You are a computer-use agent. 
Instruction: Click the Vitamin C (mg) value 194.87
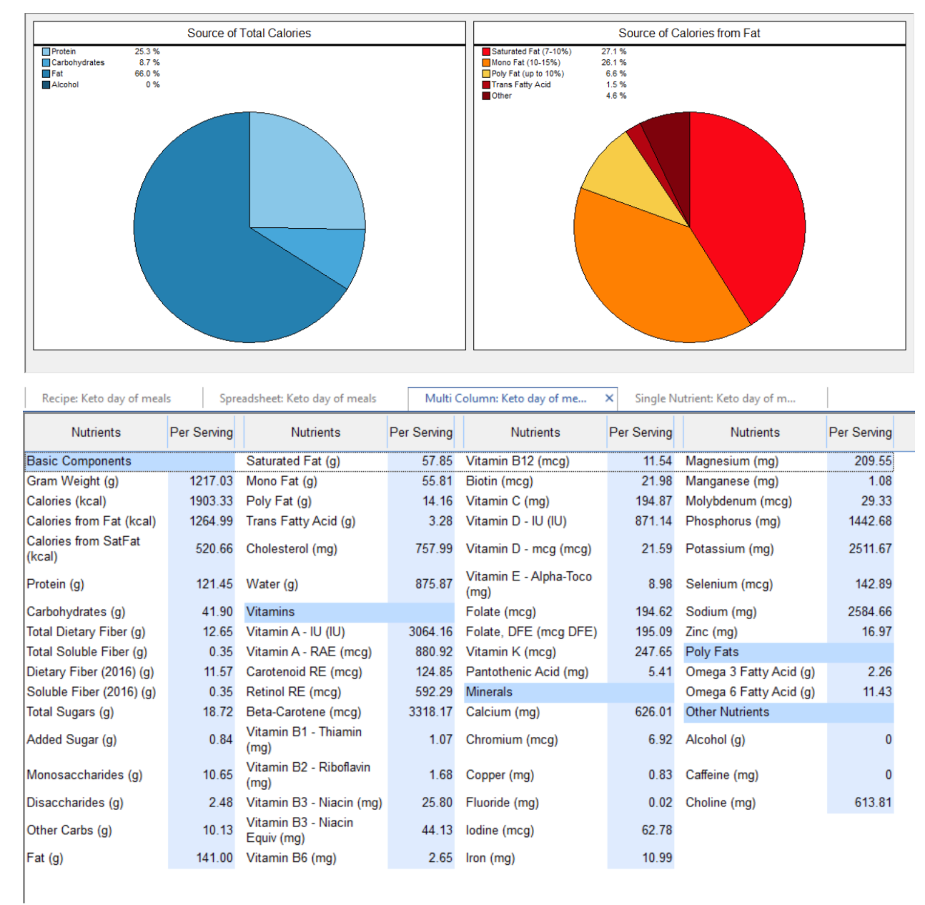point(653,501)
